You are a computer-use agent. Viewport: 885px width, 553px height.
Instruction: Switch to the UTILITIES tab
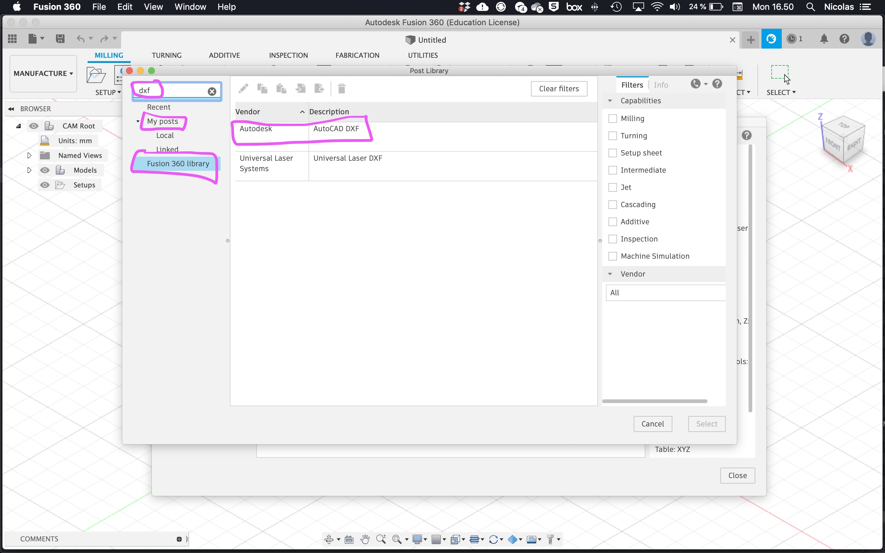click(x=423, y=55)
